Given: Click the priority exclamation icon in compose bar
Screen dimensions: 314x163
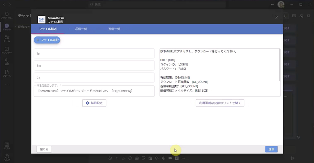Looking at the screenshot, I should click(117, 158).
